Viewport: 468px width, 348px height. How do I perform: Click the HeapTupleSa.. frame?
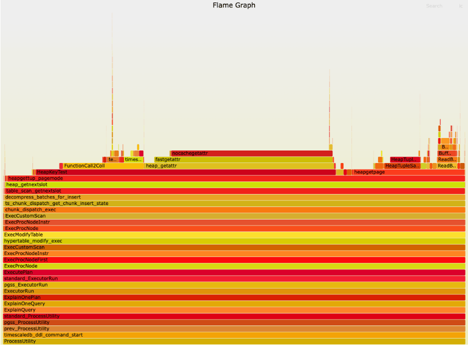pyautogui.click(x=401, y=165)
